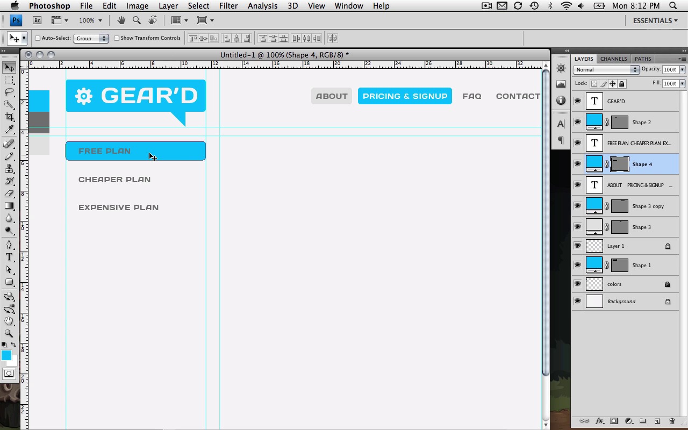The width and height of the screenshot is (688, 430).
Task: Select the Gradient tool
Action: coord(9,206)
